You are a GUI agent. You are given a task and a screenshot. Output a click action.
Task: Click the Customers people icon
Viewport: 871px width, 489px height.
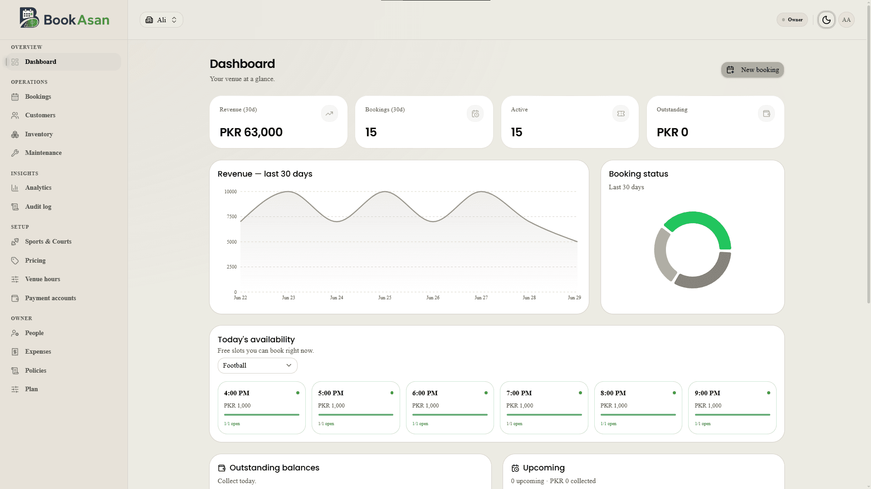click(x=15, y=115)
